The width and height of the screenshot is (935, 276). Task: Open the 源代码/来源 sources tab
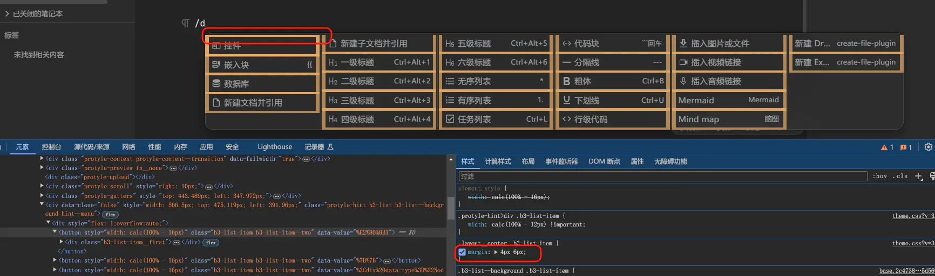tap(92, 147)
